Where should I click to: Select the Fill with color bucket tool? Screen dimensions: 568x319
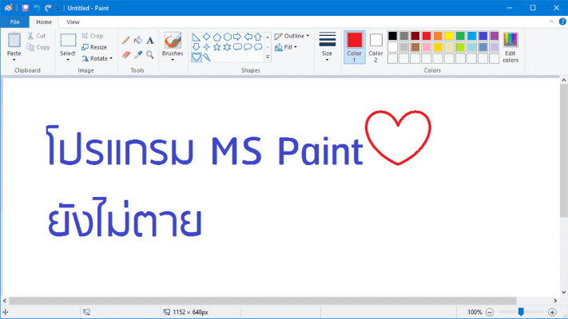[137, 39]
